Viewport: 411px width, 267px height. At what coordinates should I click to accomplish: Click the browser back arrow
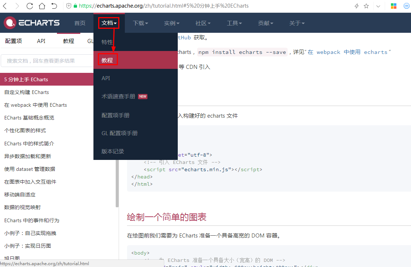coord(5,5)
